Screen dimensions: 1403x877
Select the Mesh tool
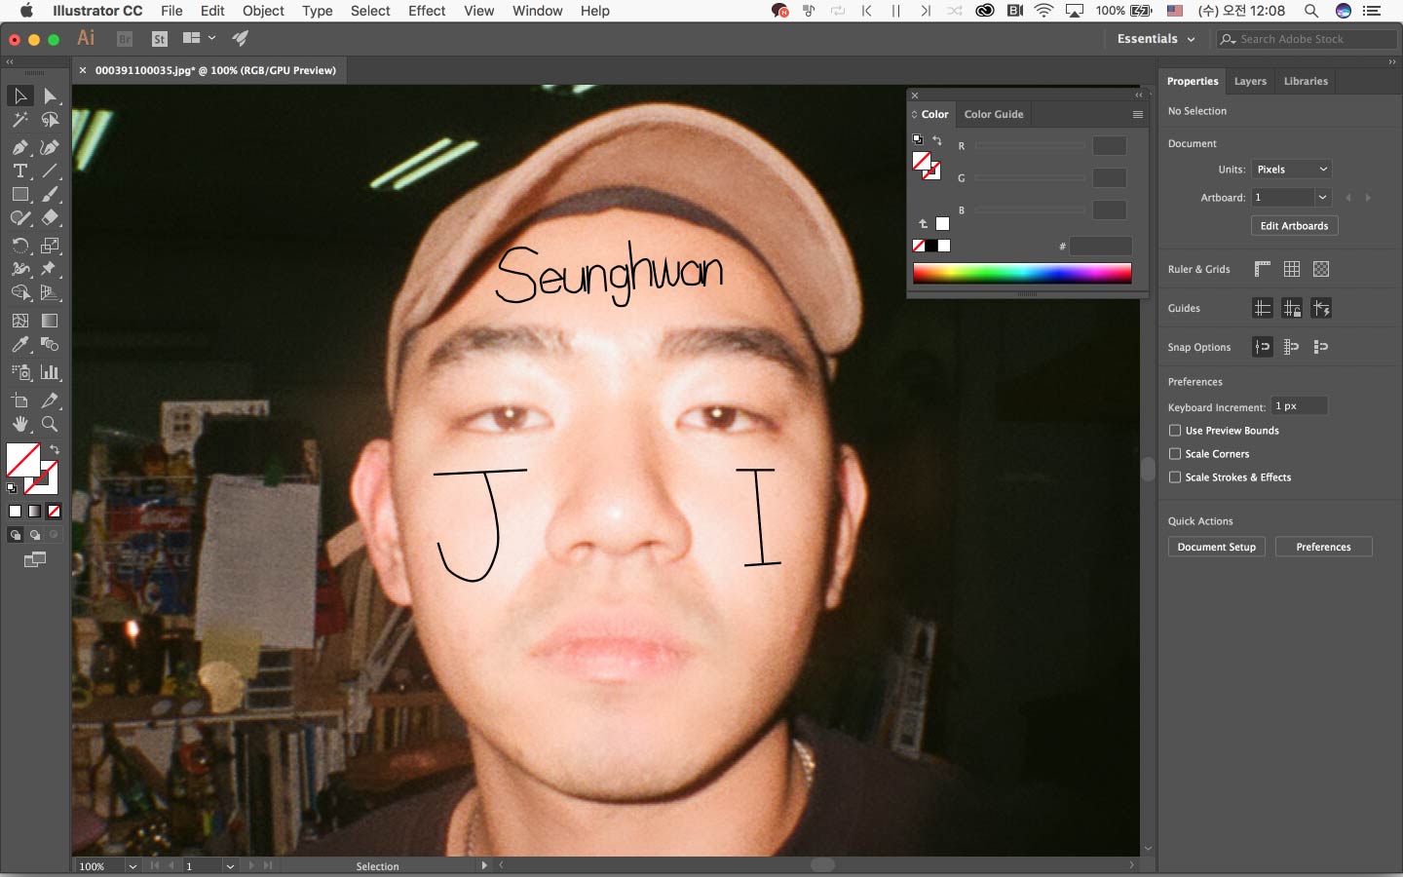pyautogui.click(x=19, y=320)
